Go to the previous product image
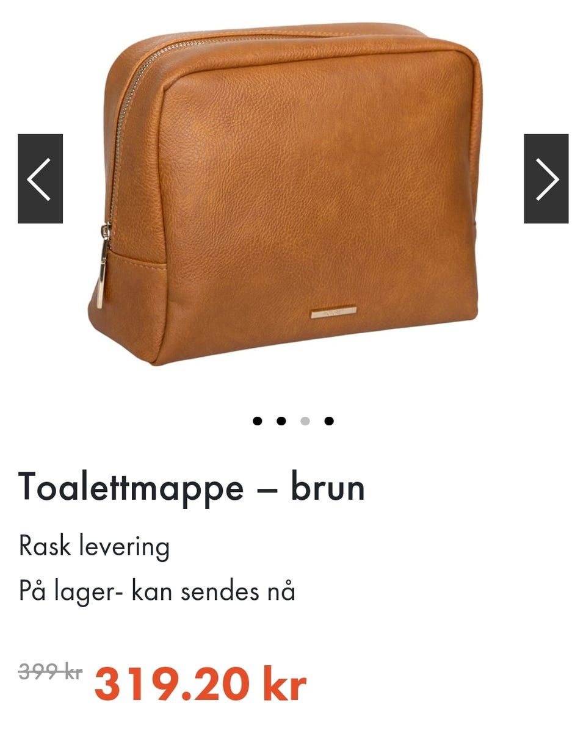 click(x=40, y=179)
